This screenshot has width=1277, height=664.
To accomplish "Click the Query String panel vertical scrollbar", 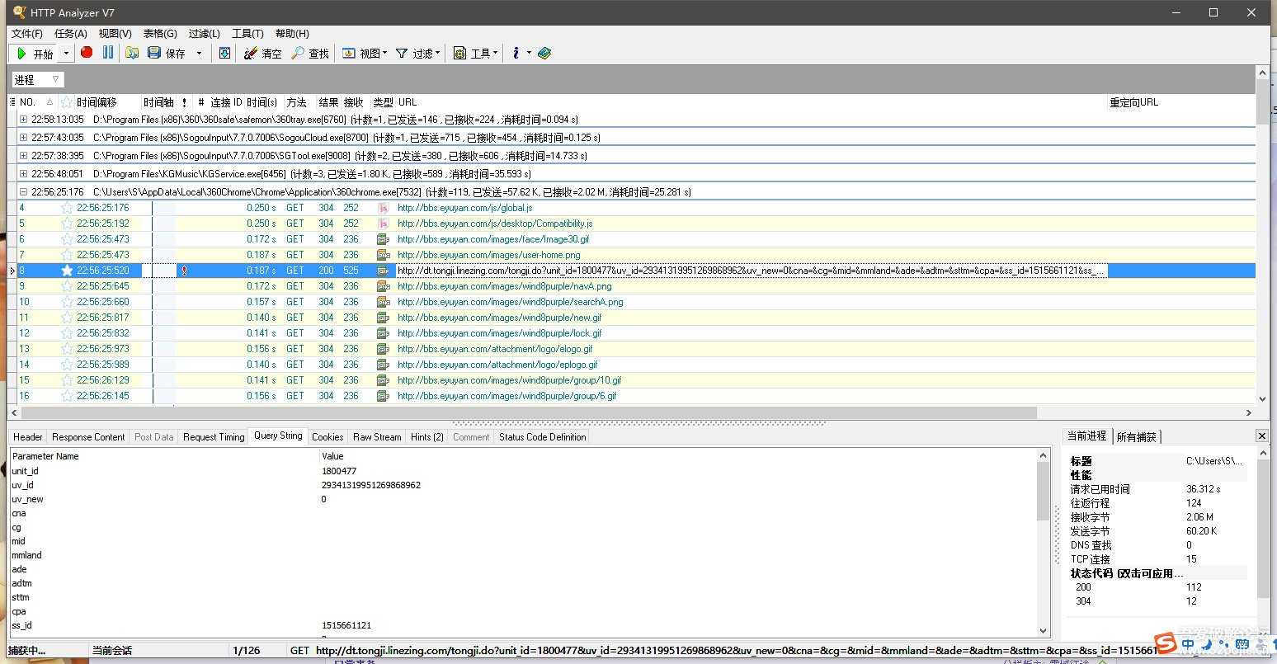I will [x=1044, y=490].
